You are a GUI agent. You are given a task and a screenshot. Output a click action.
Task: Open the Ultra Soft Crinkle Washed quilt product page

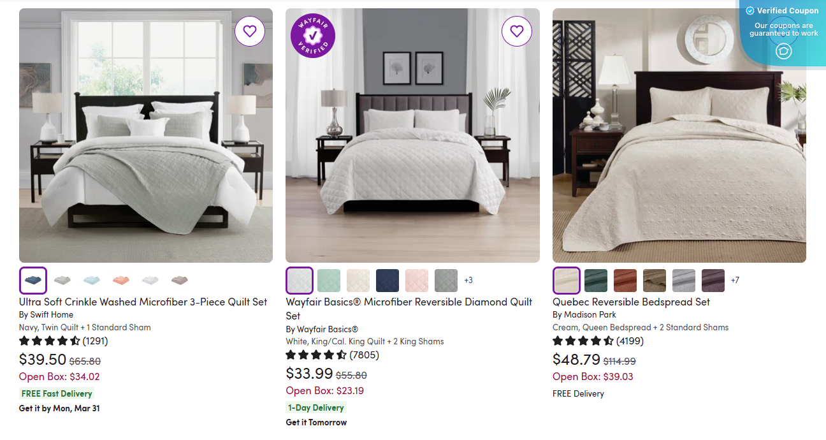143,302
